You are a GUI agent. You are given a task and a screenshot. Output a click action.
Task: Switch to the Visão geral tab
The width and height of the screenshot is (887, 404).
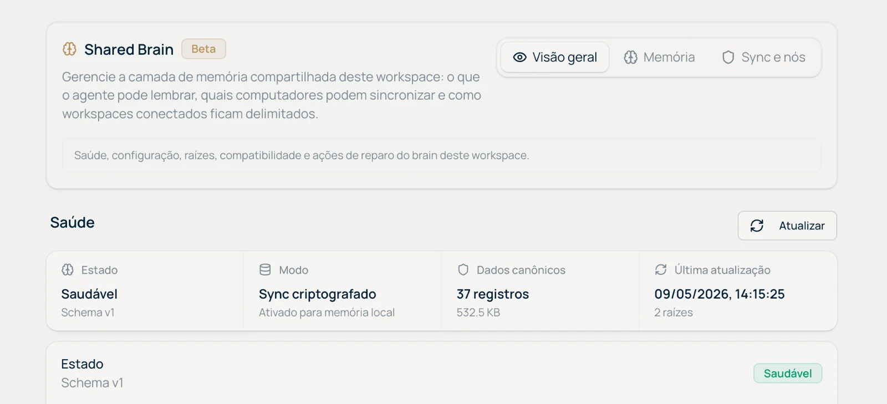pyautogui.click(x=555, y=57)
